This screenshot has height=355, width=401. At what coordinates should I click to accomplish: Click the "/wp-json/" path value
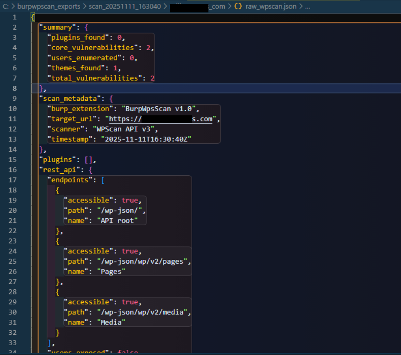[x=119, y=211]
